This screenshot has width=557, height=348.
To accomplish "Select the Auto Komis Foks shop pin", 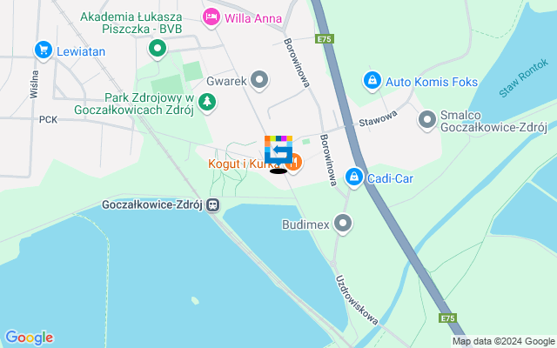I will coord(372,81).
